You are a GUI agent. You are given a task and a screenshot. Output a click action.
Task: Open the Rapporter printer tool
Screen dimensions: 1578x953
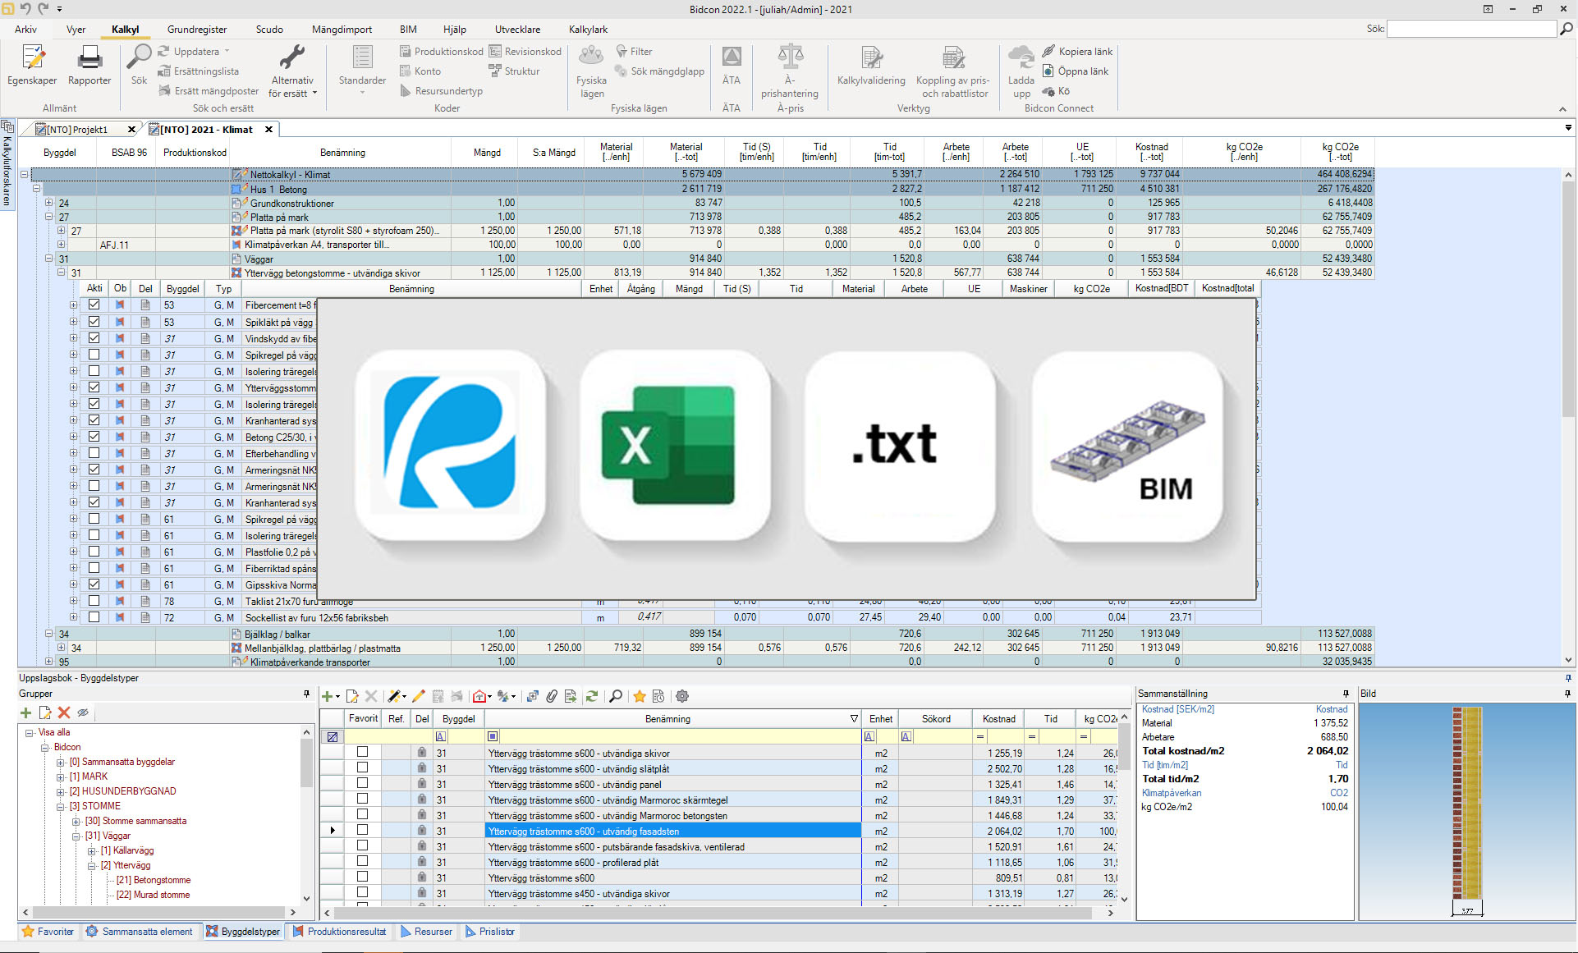[x=89, y=65]
